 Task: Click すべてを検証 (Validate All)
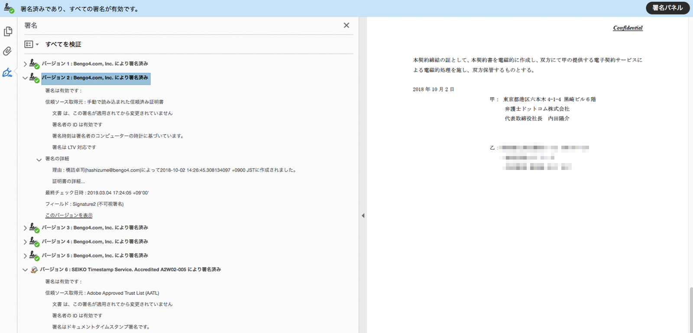pos(63,44)
